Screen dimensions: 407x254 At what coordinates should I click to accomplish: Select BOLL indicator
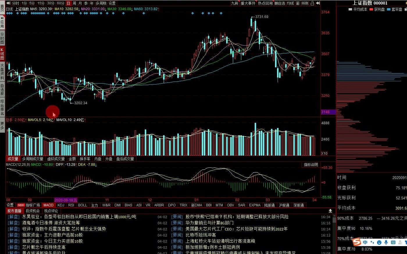pyautogui.click(x=83, y=205)
